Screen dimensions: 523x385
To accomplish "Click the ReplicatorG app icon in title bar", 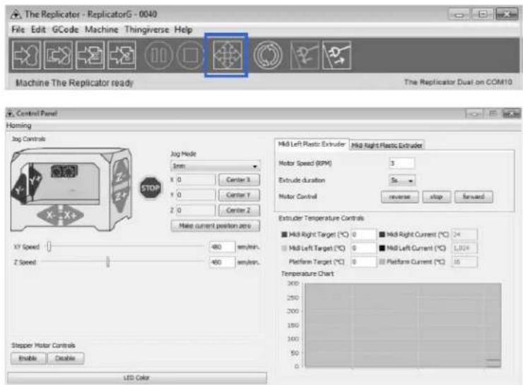I will click(x=16, y=14).
